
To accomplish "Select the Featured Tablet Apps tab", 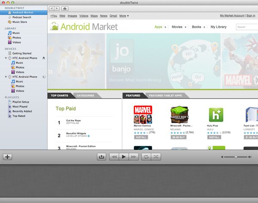I will [x=166, y=95].
